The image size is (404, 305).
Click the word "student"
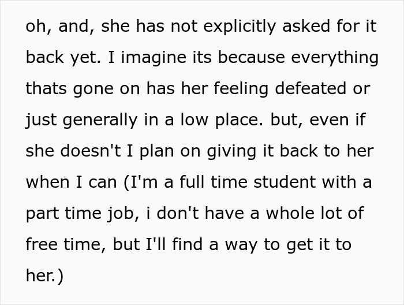pos(294,183)
